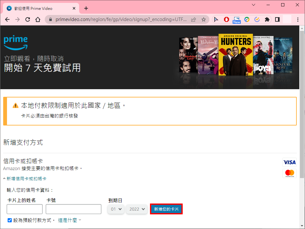Focus the 卡片上的姓名 name field
This screenshot has height=229, width=305.
point(24,209)
